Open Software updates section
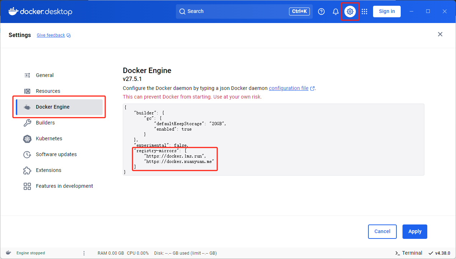456x259 pixels. click(56, 154)
